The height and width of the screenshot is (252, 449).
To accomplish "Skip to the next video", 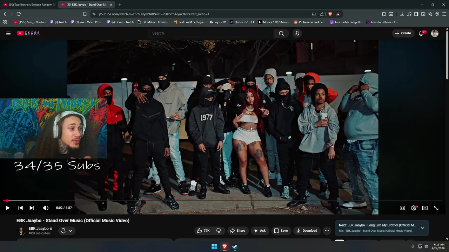I will tap(32, 208).
